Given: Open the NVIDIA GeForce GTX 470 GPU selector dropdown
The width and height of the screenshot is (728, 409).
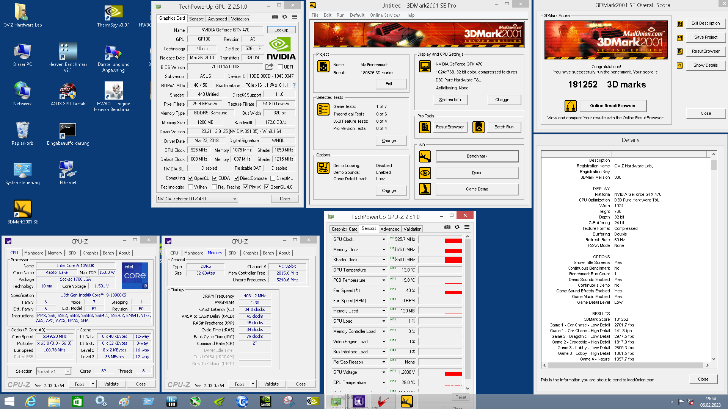Looking at the screenshot, I should [x=197, y=199].
